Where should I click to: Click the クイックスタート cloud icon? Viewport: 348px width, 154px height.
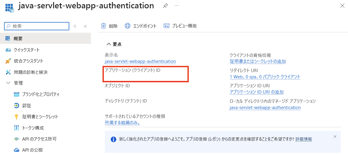(x=8, y=50)
